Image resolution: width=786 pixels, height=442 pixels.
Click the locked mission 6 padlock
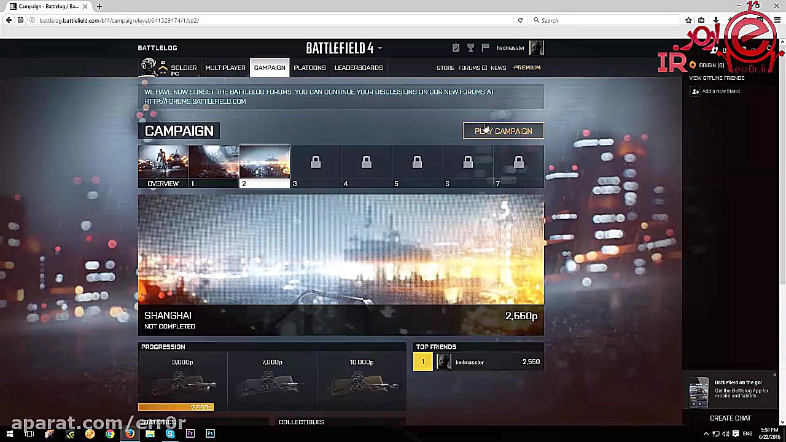pos(468,162)
